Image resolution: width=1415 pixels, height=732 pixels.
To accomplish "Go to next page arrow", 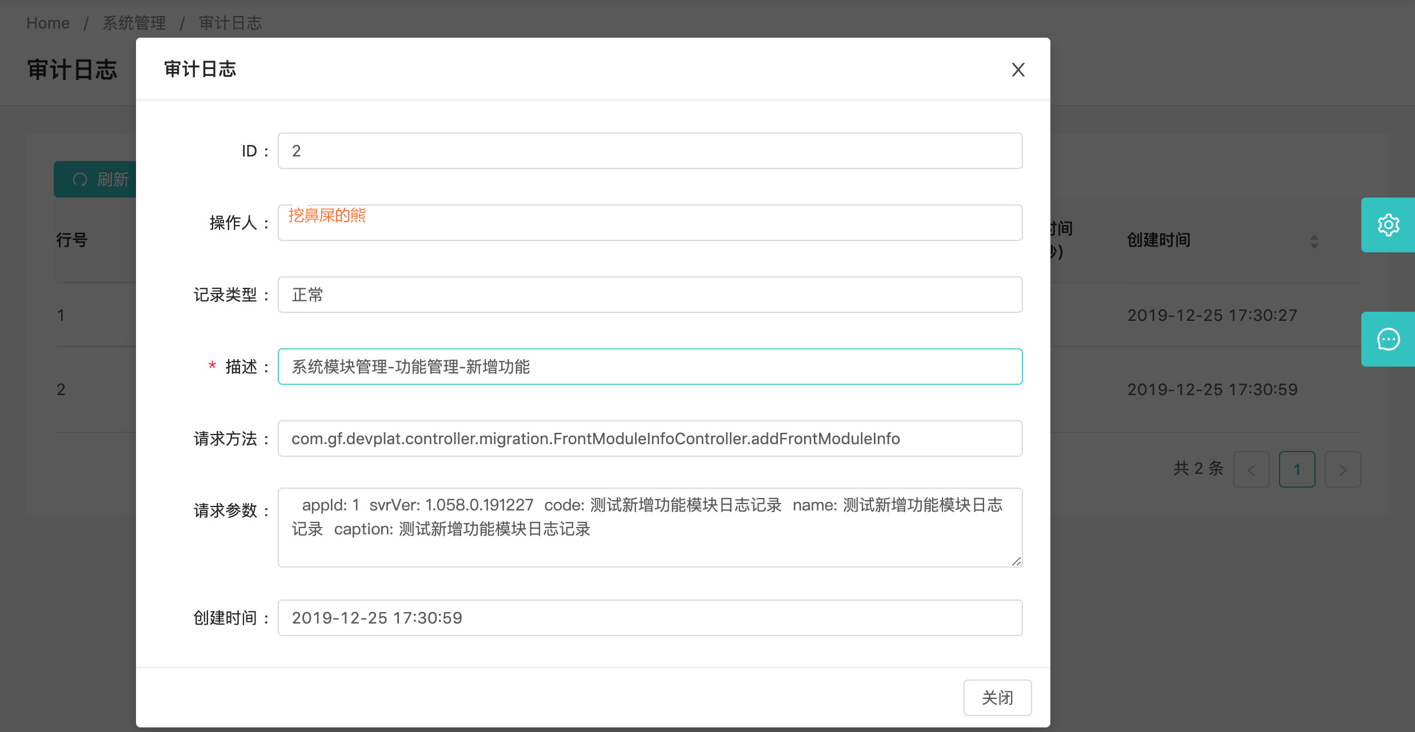I will coord(1342,469).
